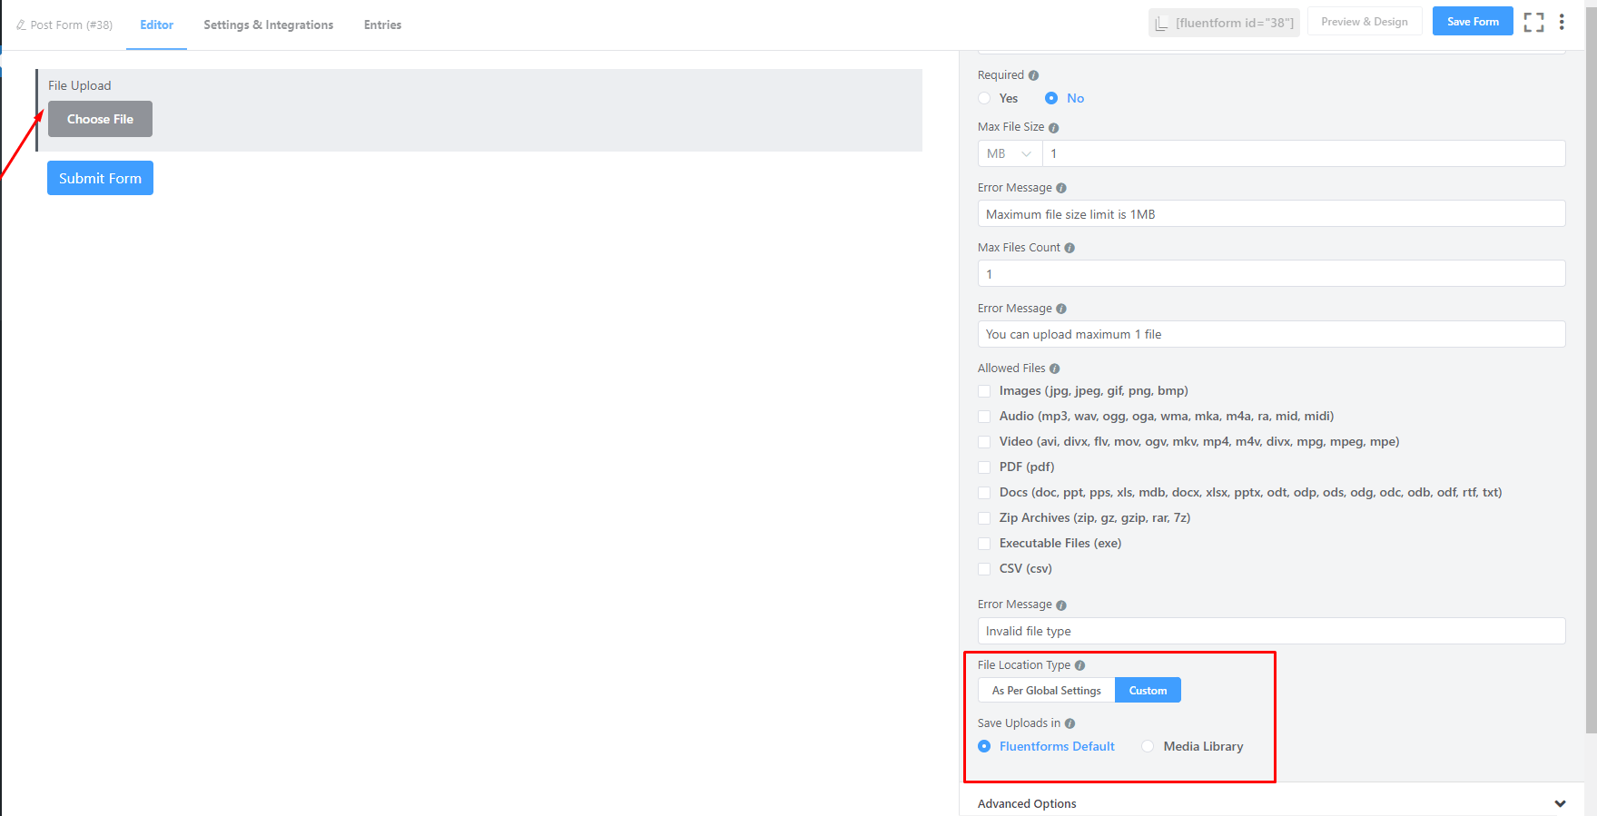Click the pencil edit icon beside Post Form

(x=21, y=25)
